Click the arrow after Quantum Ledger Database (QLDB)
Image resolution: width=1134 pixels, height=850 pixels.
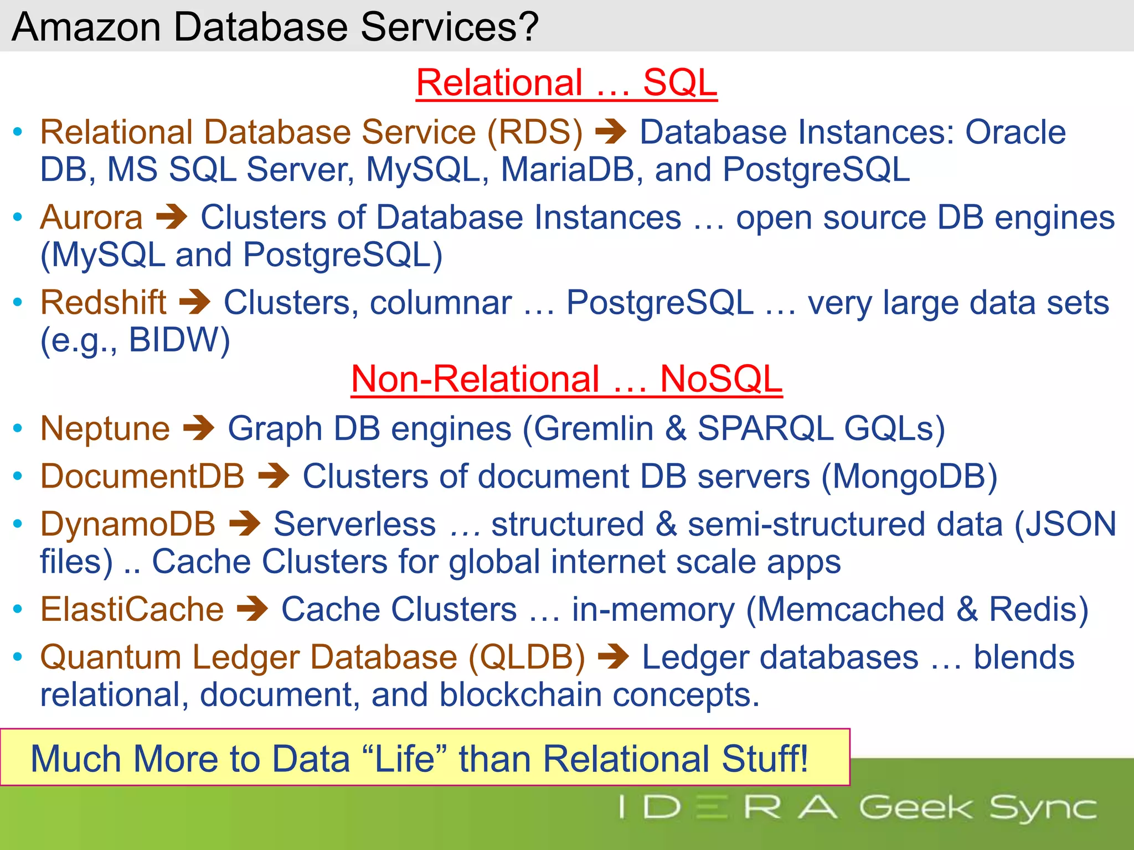[614, 657]
